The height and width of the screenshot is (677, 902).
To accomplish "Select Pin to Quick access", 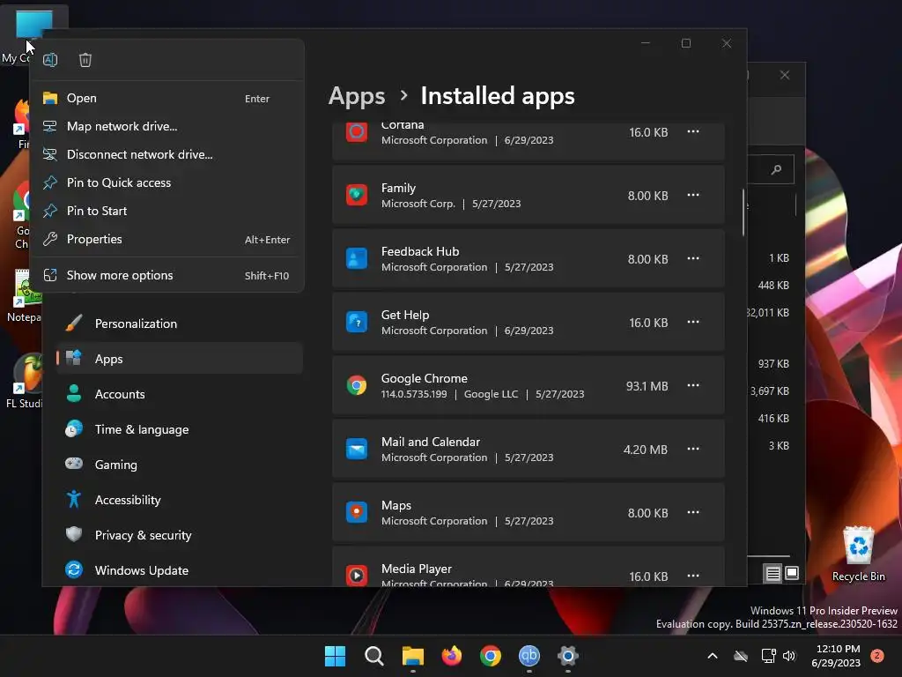I will pyautogui.click(x=166, y=183).
